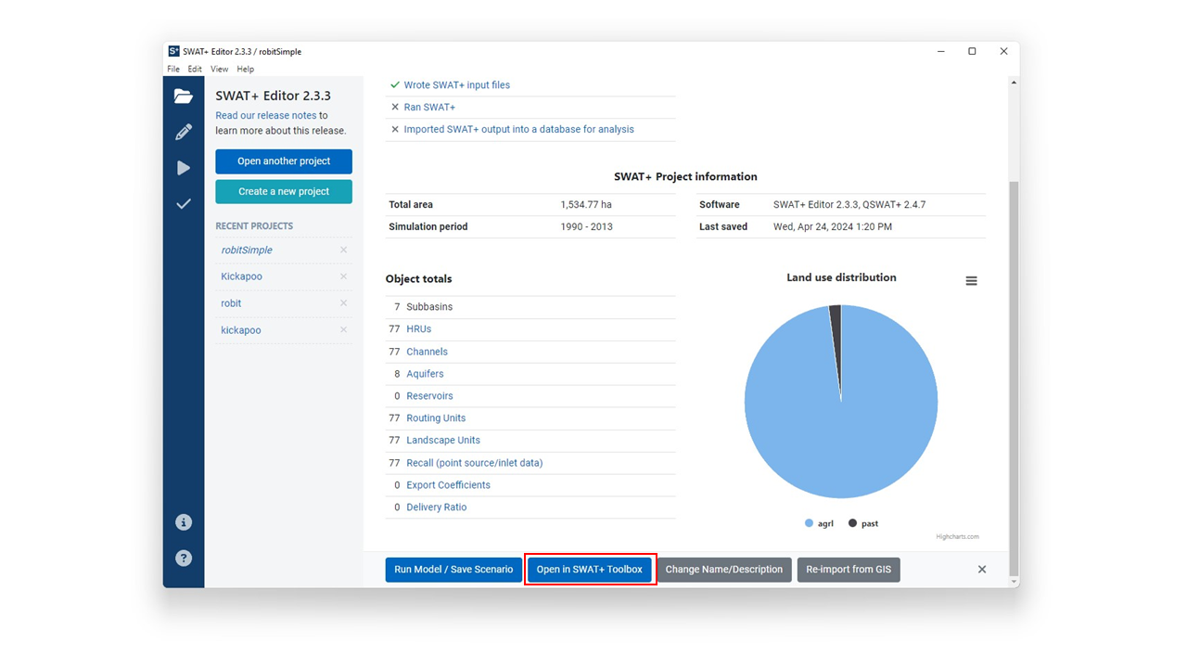
Task: Click the Highcharts.com credit link
Action: [957, 537]
